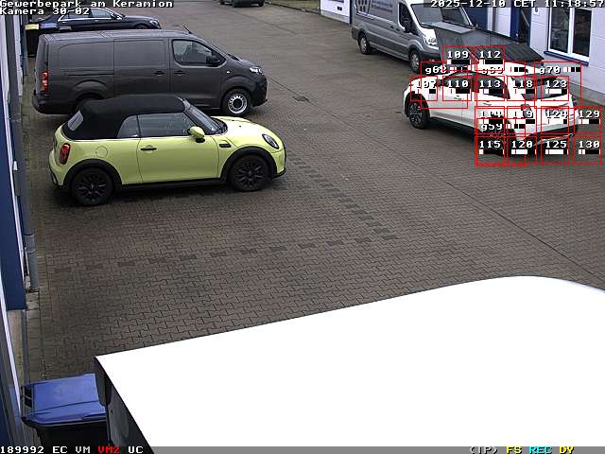This screenshot has width=605, height=454.
Task: Select the zone box labeled 123
Action: 556,88
